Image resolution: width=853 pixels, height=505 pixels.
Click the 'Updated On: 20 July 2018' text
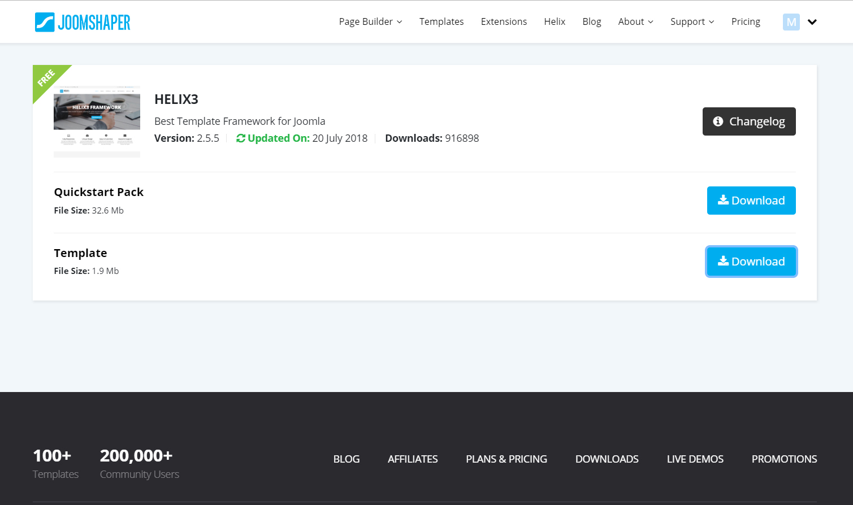click(302, 138)
